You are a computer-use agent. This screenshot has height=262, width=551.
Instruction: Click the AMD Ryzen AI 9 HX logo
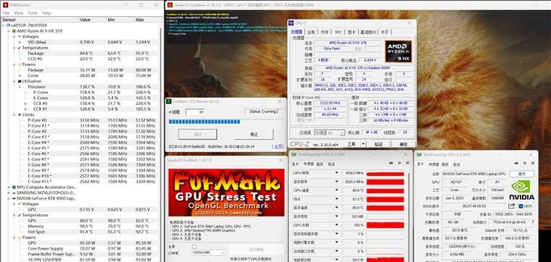point(398,51)
